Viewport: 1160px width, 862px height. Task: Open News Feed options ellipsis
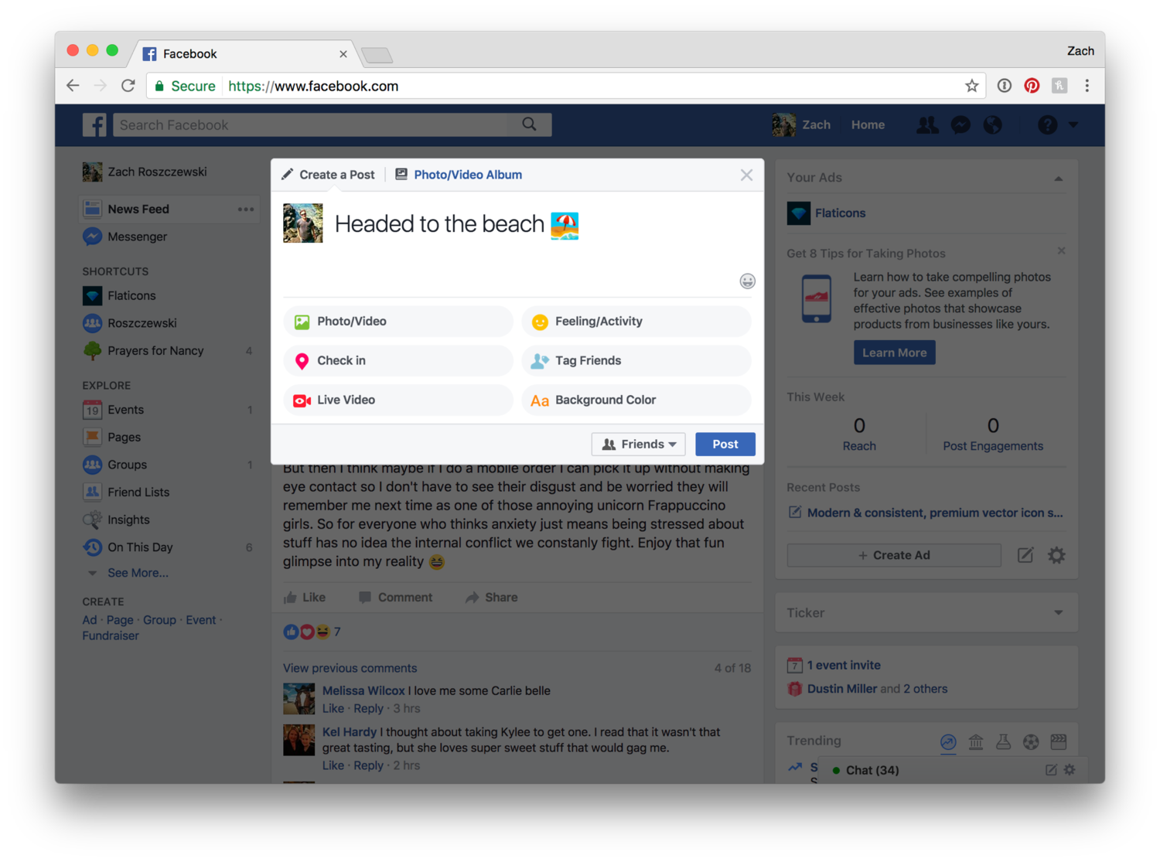tap(246, 210)
